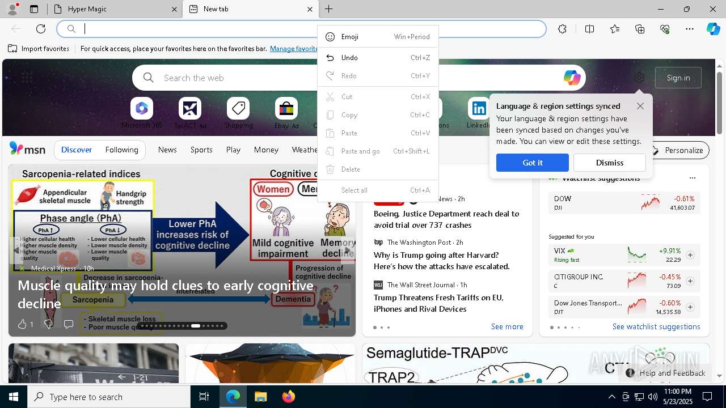This screenshot has width=726, height=408.
Task: Open Task View on the taskbar
Action: tap(204, 397)
